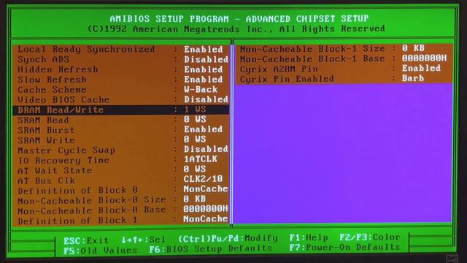
Task: Select the Hidden Refresh setting label
Action: tap(58, 69)
